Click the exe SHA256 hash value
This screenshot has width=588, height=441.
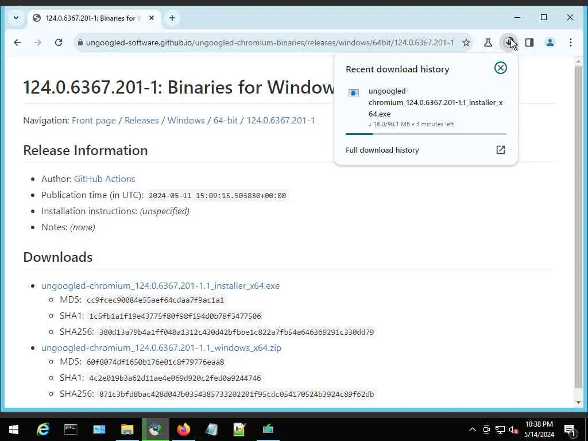(236, 332)
